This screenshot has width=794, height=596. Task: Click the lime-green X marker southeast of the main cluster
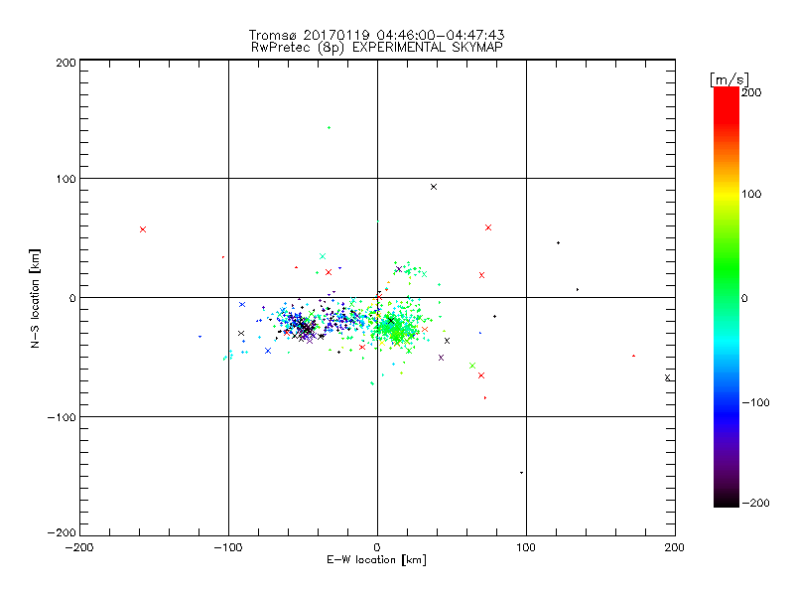[472, 366]
